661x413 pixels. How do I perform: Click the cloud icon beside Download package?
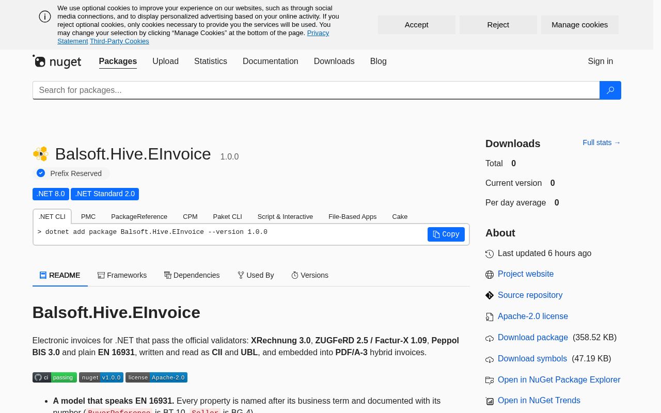point(490,338)
